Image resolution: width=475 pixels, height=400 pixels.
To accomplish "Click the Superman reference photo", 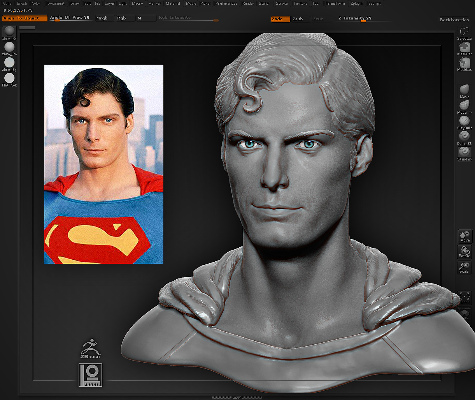I will [104, 164].
